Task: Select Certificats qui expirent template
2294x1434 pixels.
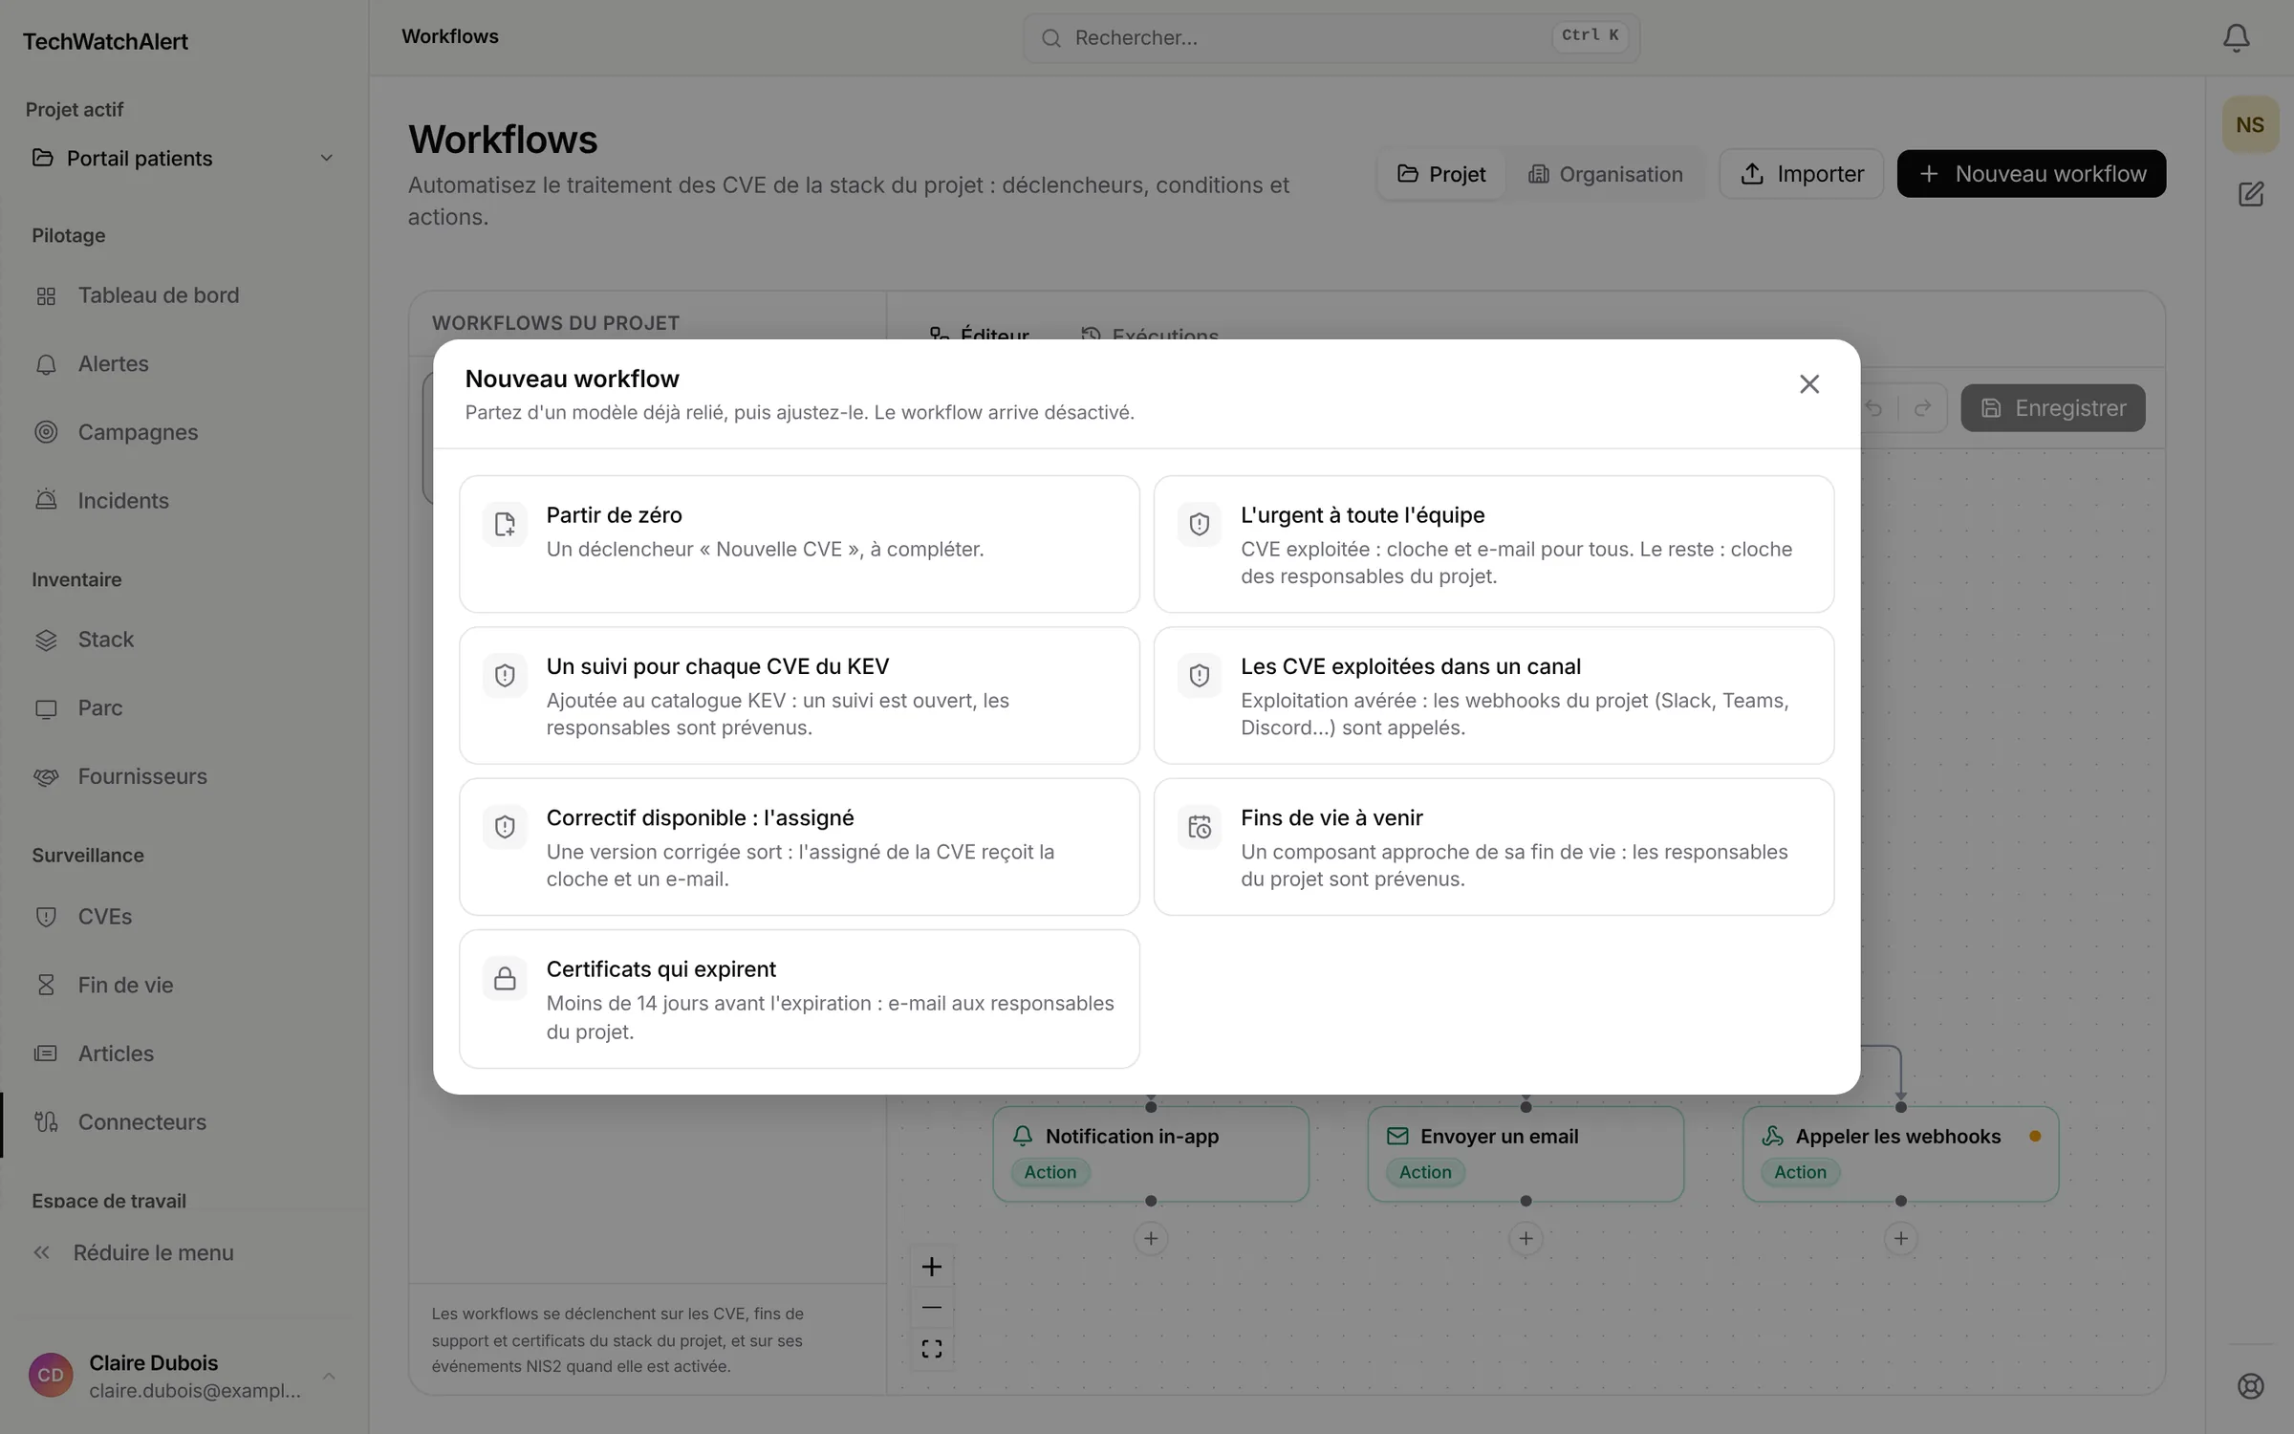Action: tap(799, 999)
